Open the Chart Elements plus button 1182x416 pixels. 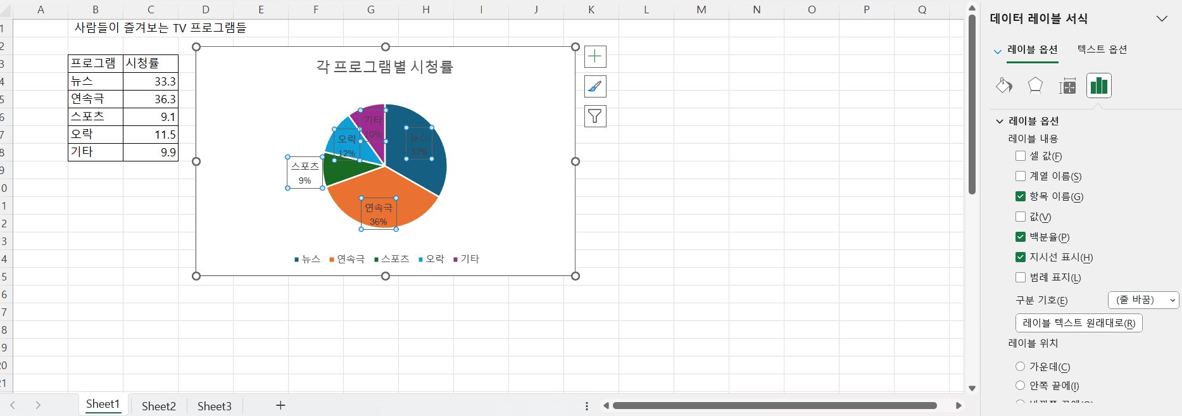pyautogui.click(x=594, y=56)
